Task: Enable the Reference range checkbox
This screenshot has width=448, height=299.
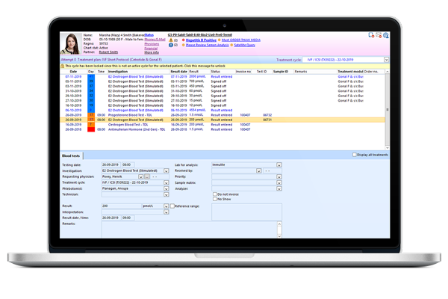Action: 172,206
